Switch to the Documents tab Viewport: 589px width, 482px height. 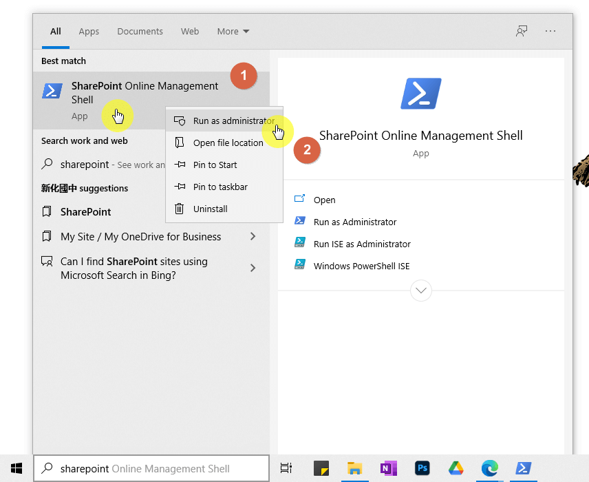(x=140, y=31)
